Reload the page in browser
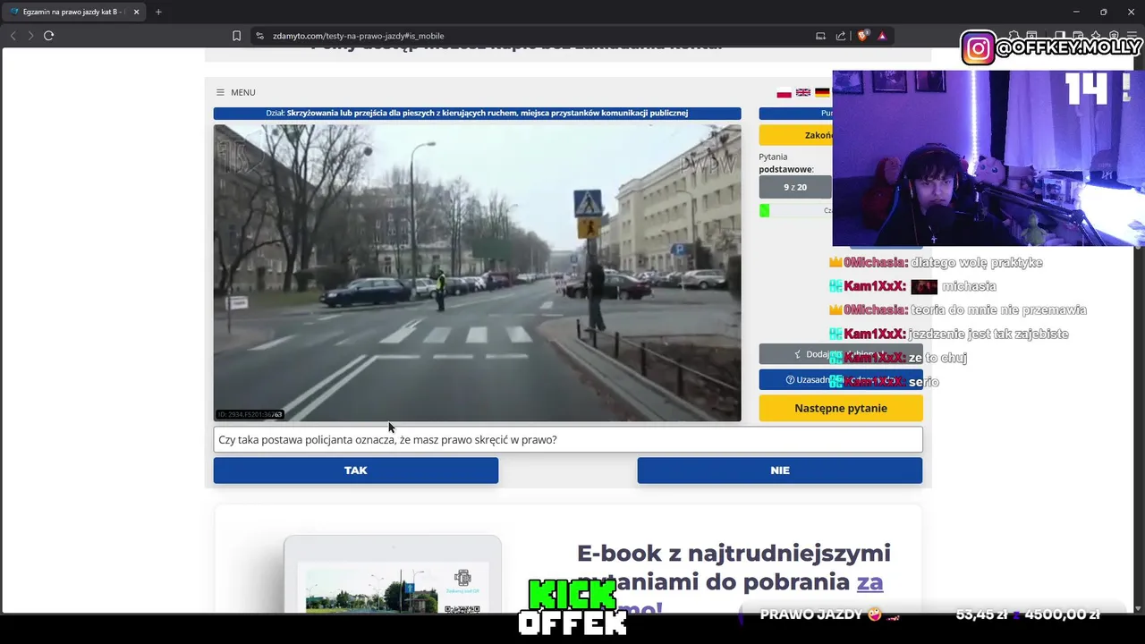Image resolution: width=1145 pixels, height=644 pixels. [48, 36]
